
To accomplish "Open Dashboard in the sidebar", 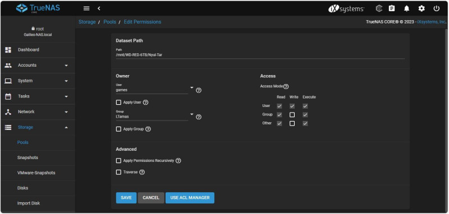I will [x=38, y=50].
